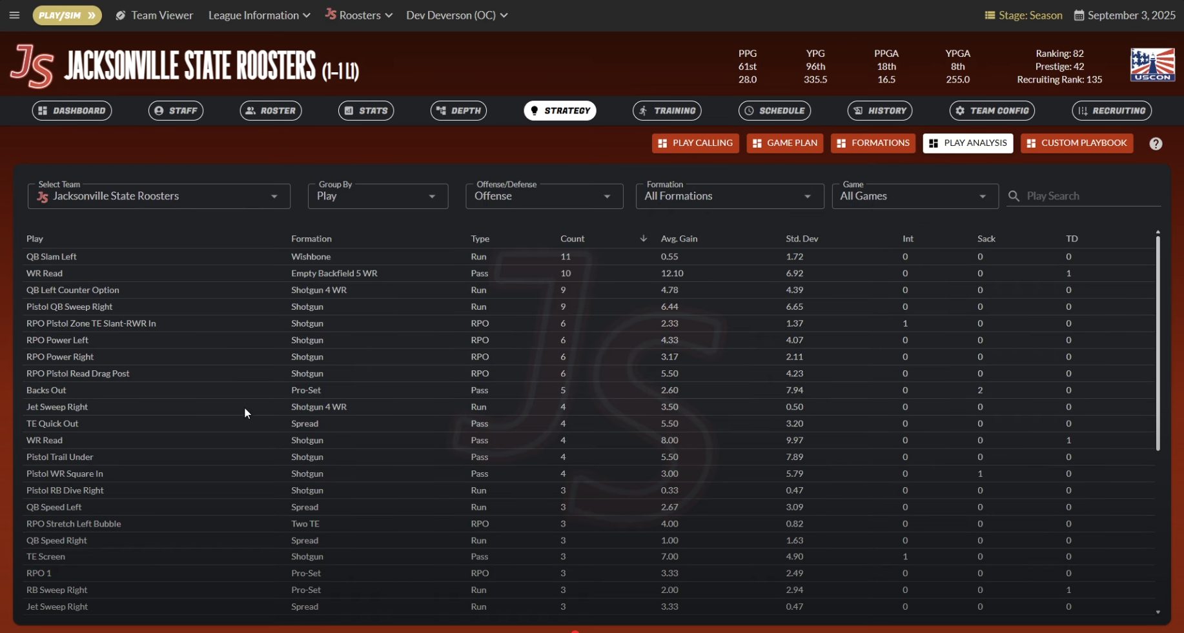This screenshot has height=633, width=1184.
Task: Go to the Dashboard tab
Action: [72, 110]
